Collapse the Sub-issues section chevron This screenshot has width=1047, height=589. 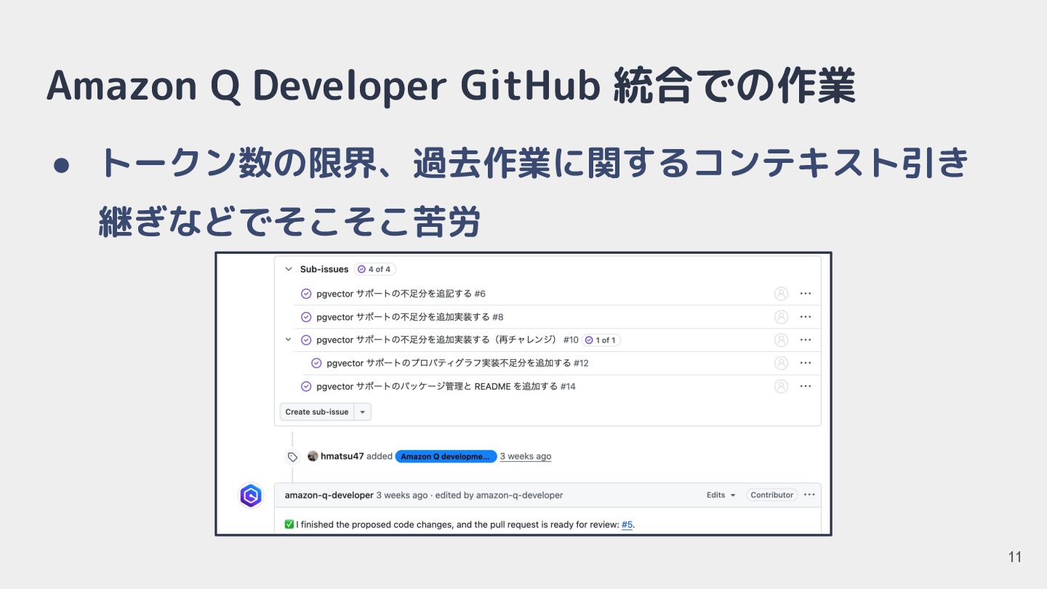click(x=289, y=269)
